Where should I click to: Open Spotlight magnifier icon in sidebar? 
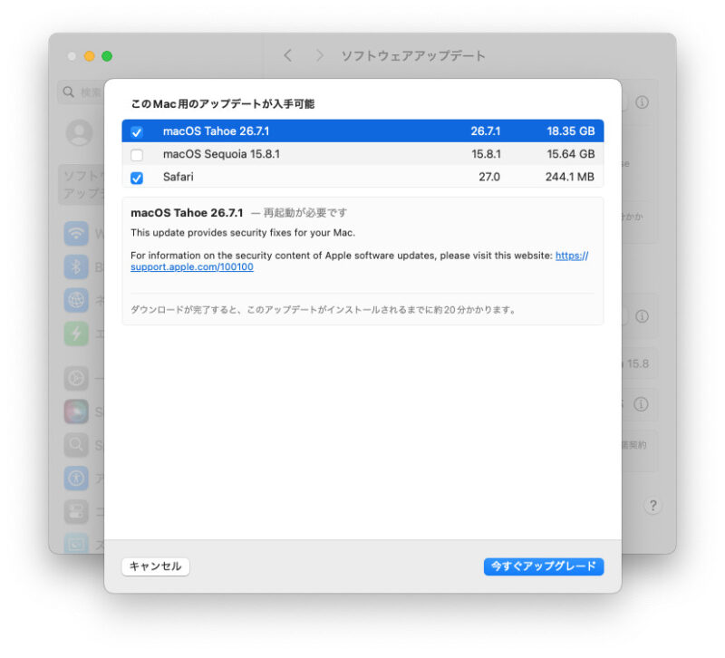pos(76,445)
